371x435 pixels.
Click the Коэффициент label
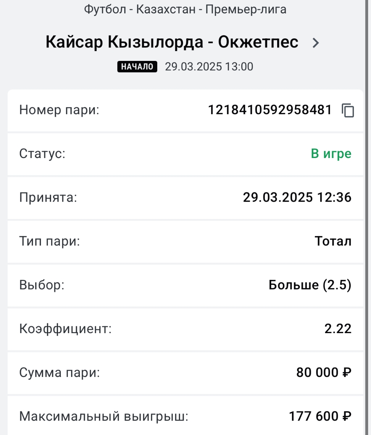point(65,329)
